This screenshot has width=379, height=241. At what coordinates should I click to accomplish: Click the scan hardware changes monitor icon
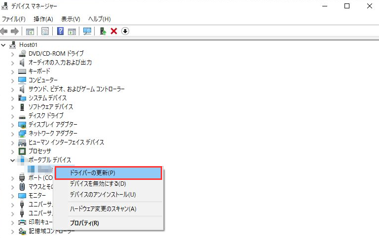coord(87,32)
